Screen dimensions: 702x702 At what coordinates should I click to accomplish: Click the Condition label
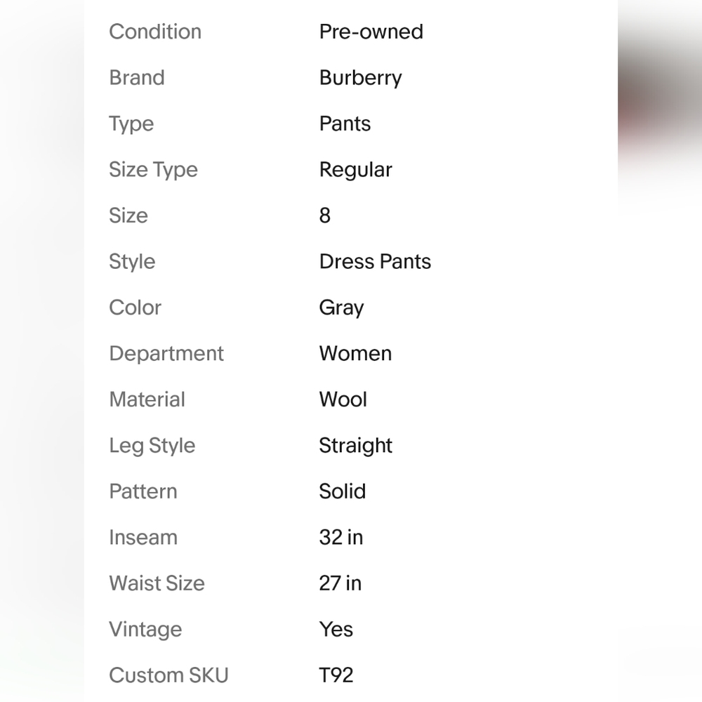pyautogui.click(x=155, y=32)
